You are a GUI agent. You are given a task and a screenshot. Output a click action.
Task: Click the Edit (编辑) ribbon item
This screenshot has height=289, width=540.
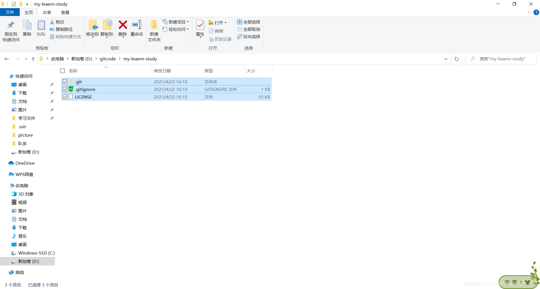[x=216, y=31]
